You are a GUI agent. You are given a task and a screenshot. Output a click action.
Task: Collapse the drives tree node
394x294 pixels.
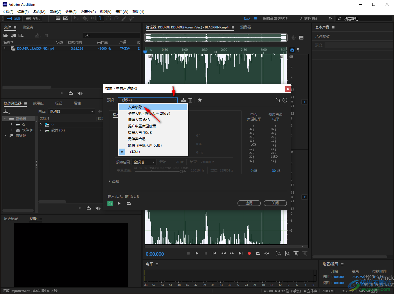[x=5, y=119]
